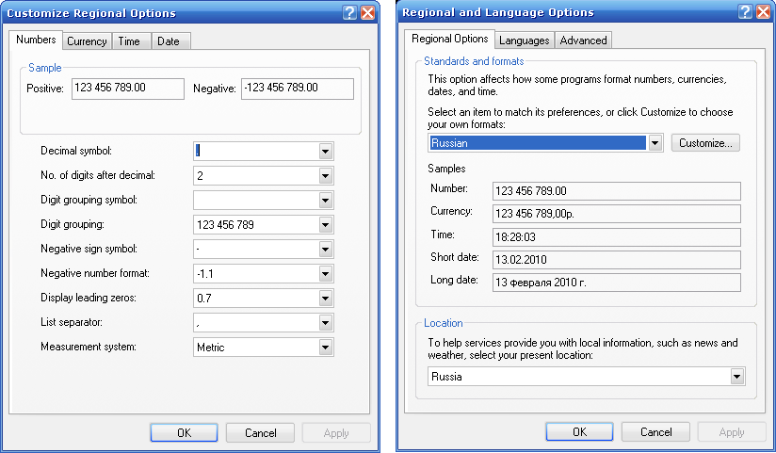Click the 0.7 leading zeros value
Viewport: 776px width, 453px height.
[x=204, y=299]
